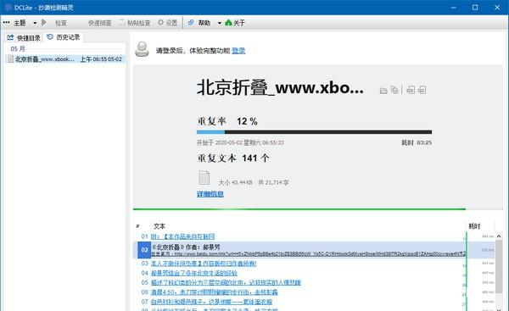Click the play arrow check icon
This screenshot has width=509, height=311.
[x=44, y=22]
